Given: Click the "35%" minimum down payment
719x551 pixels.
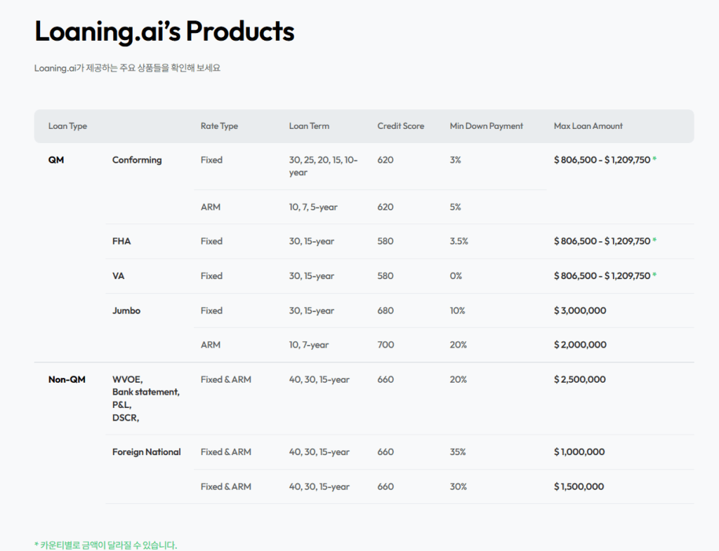Looking at the screenshot, I should coord(458,451).
